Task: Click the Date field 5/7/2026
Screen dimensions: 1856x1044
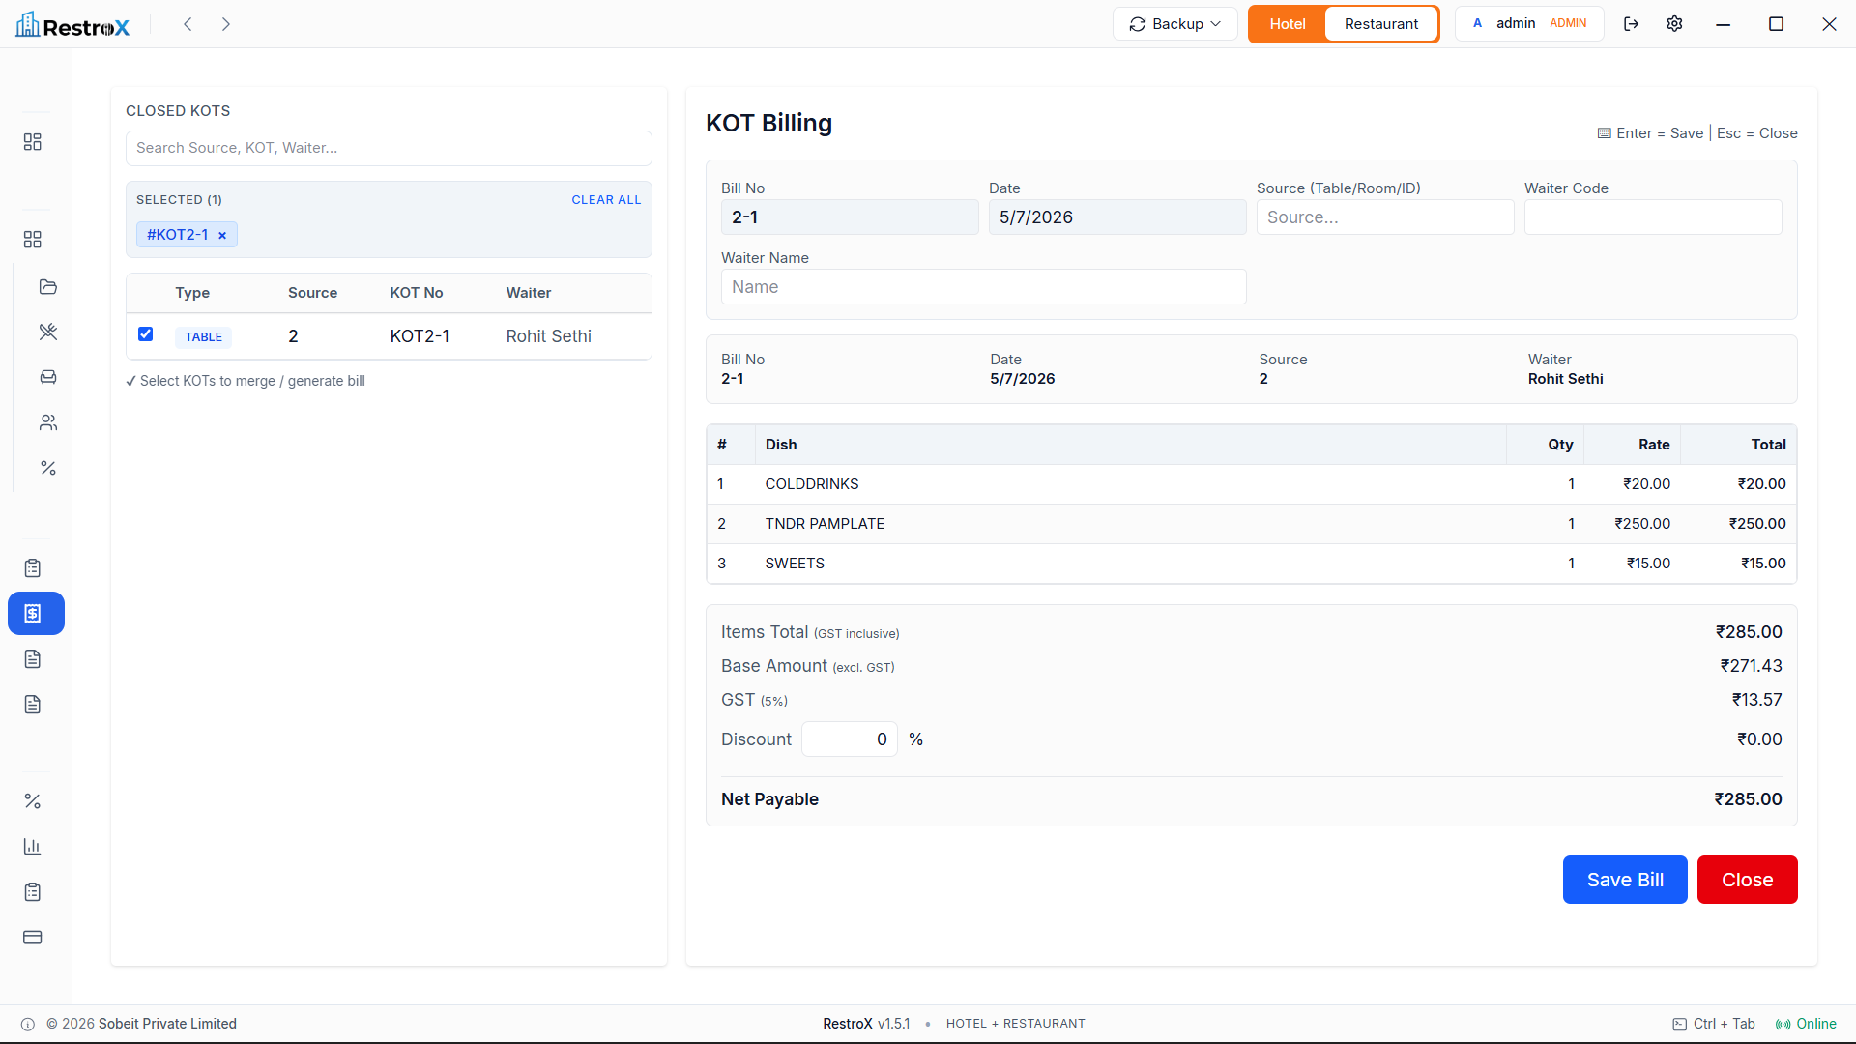Action: coord(1117,217)
